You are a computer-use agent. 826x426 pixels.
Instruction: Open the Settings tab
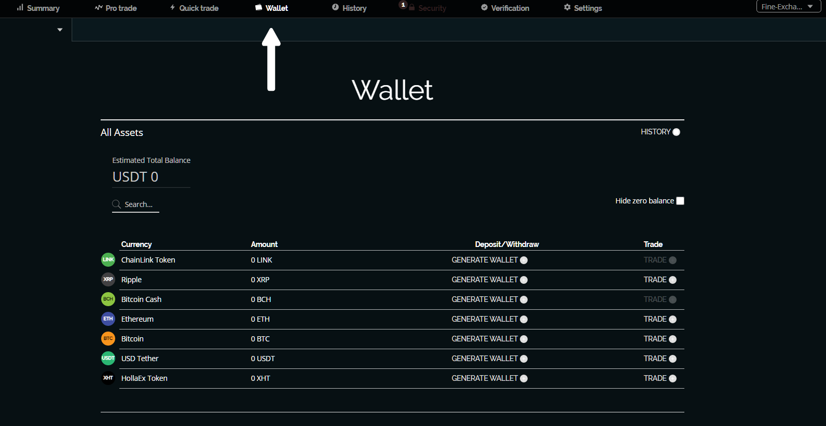click(x=583, y=8)
